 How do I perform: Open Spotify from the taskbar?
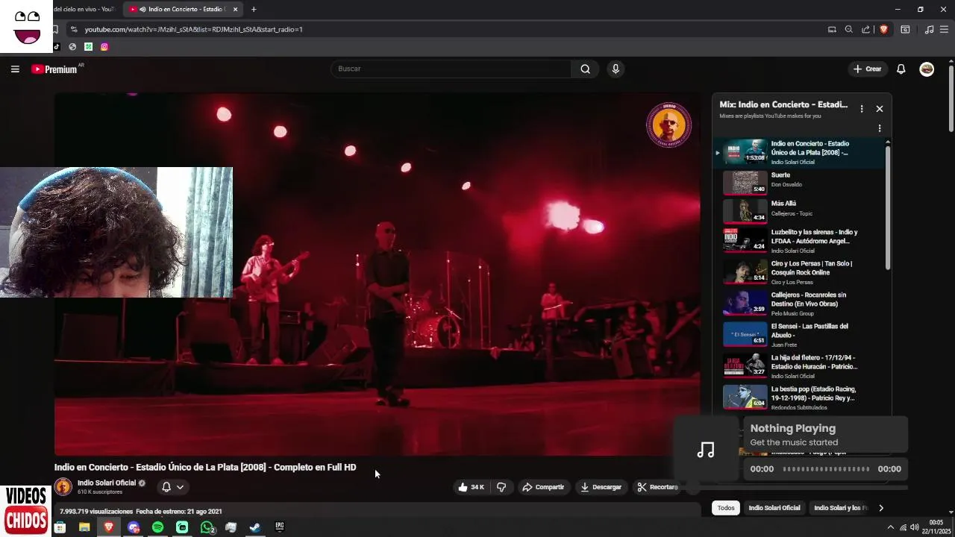[x=157, y=527]
